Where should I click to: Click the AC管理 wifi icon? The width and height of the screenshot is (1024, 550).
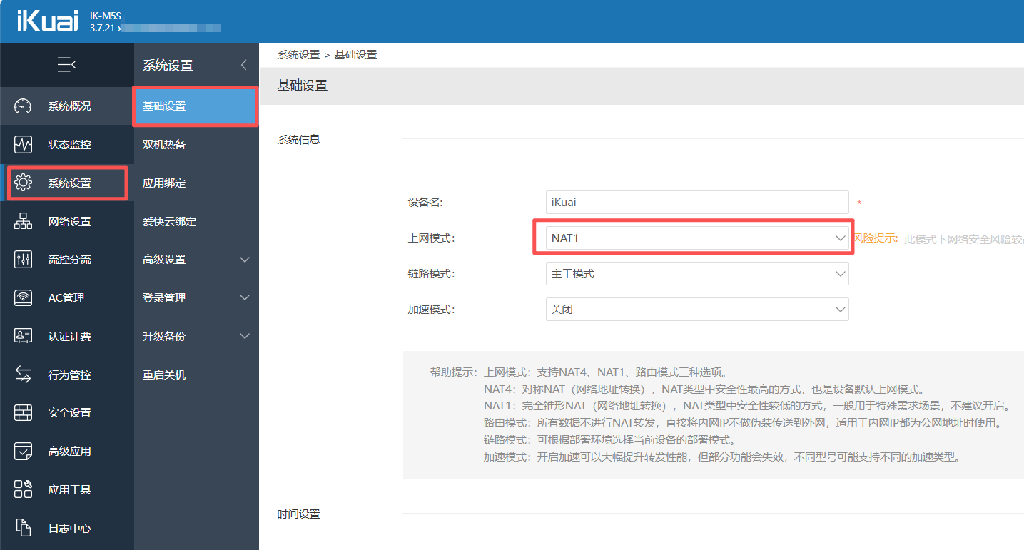click(24, 298)
